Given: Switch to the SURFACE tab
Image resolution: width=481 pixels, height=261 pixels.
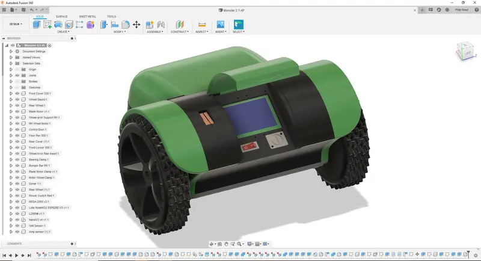Looking at the screenshot, I should pyautogui.click(x=62, y=17).
